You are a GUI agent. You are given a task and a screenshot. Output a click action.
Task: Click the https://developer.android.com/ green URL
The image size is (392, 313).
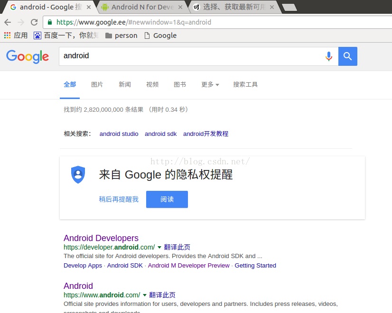coord(109,247)
